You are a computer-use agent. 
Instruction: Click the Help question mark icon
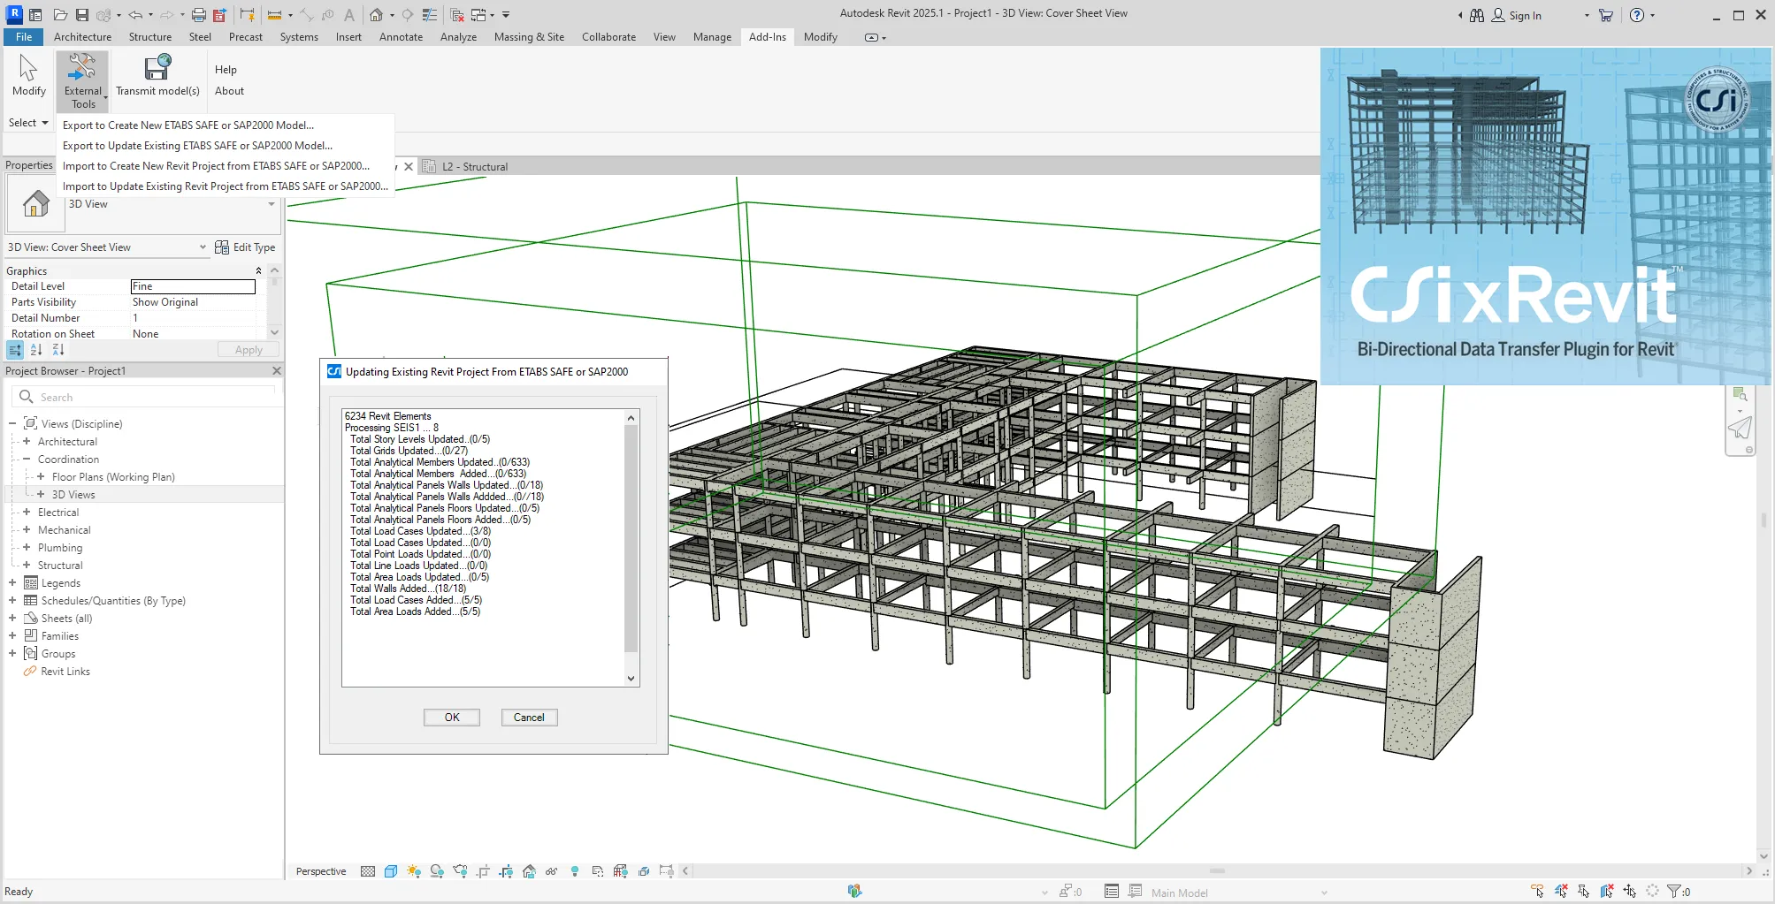[1637, 15]
